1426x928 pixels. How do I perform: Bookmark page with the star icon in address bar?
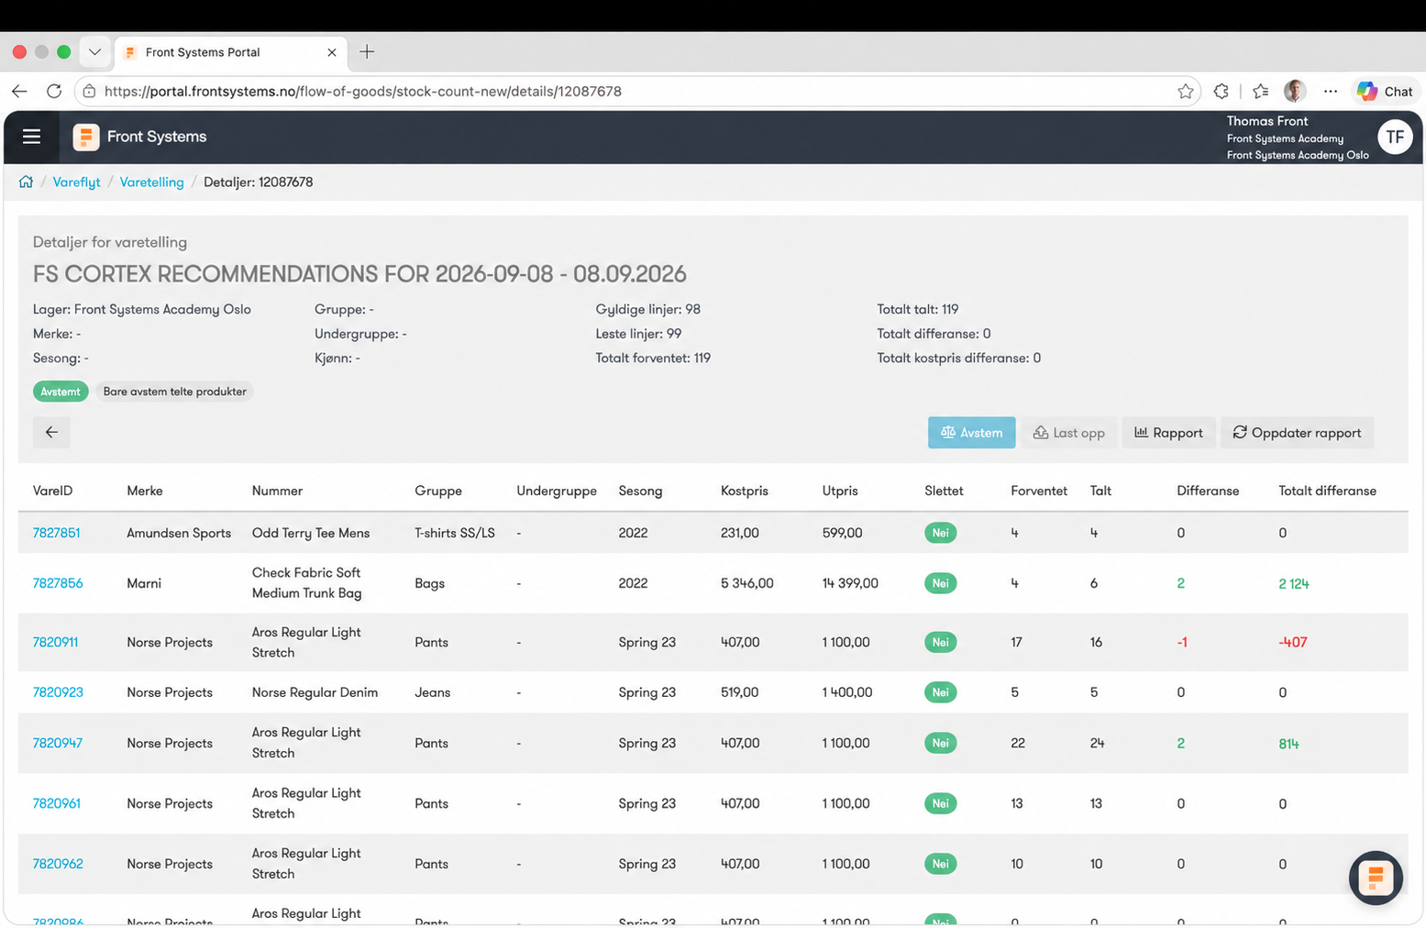1185,91
